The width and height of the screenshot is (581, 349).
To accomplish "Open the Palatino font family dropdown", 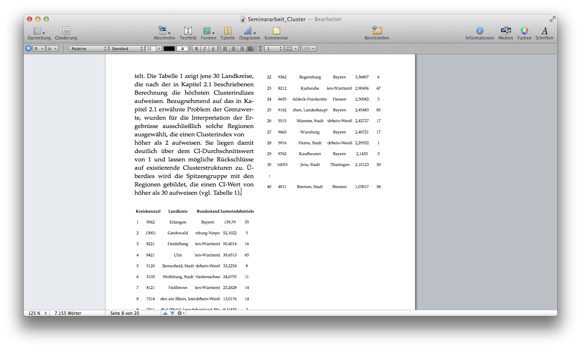I will [88, 48].
